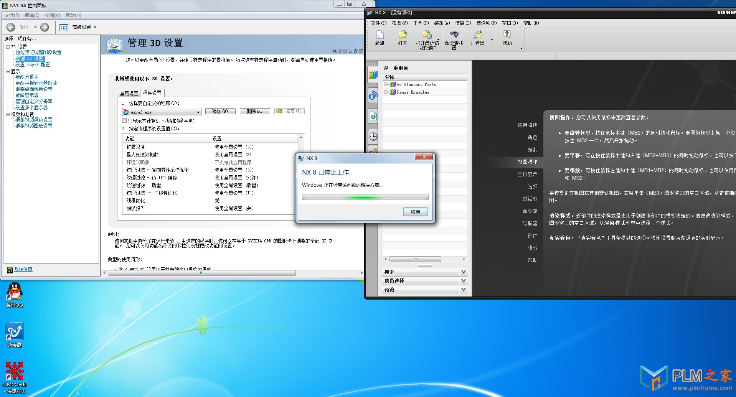Image resolution: width=736 pixels, height=397 pixels.
Task: Open the NVIDIA back history dropdown arrow
Action: pos(35,27)
